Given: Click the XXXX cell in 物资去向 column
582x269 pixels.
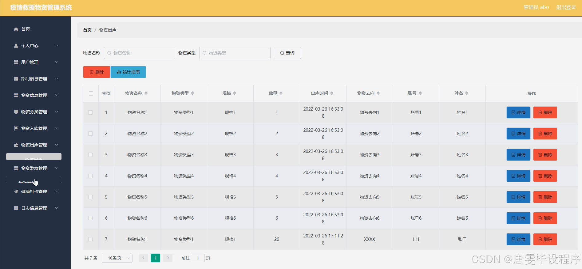Looking at the screenshot, I should pyautogui.click(x=370, y=239).
